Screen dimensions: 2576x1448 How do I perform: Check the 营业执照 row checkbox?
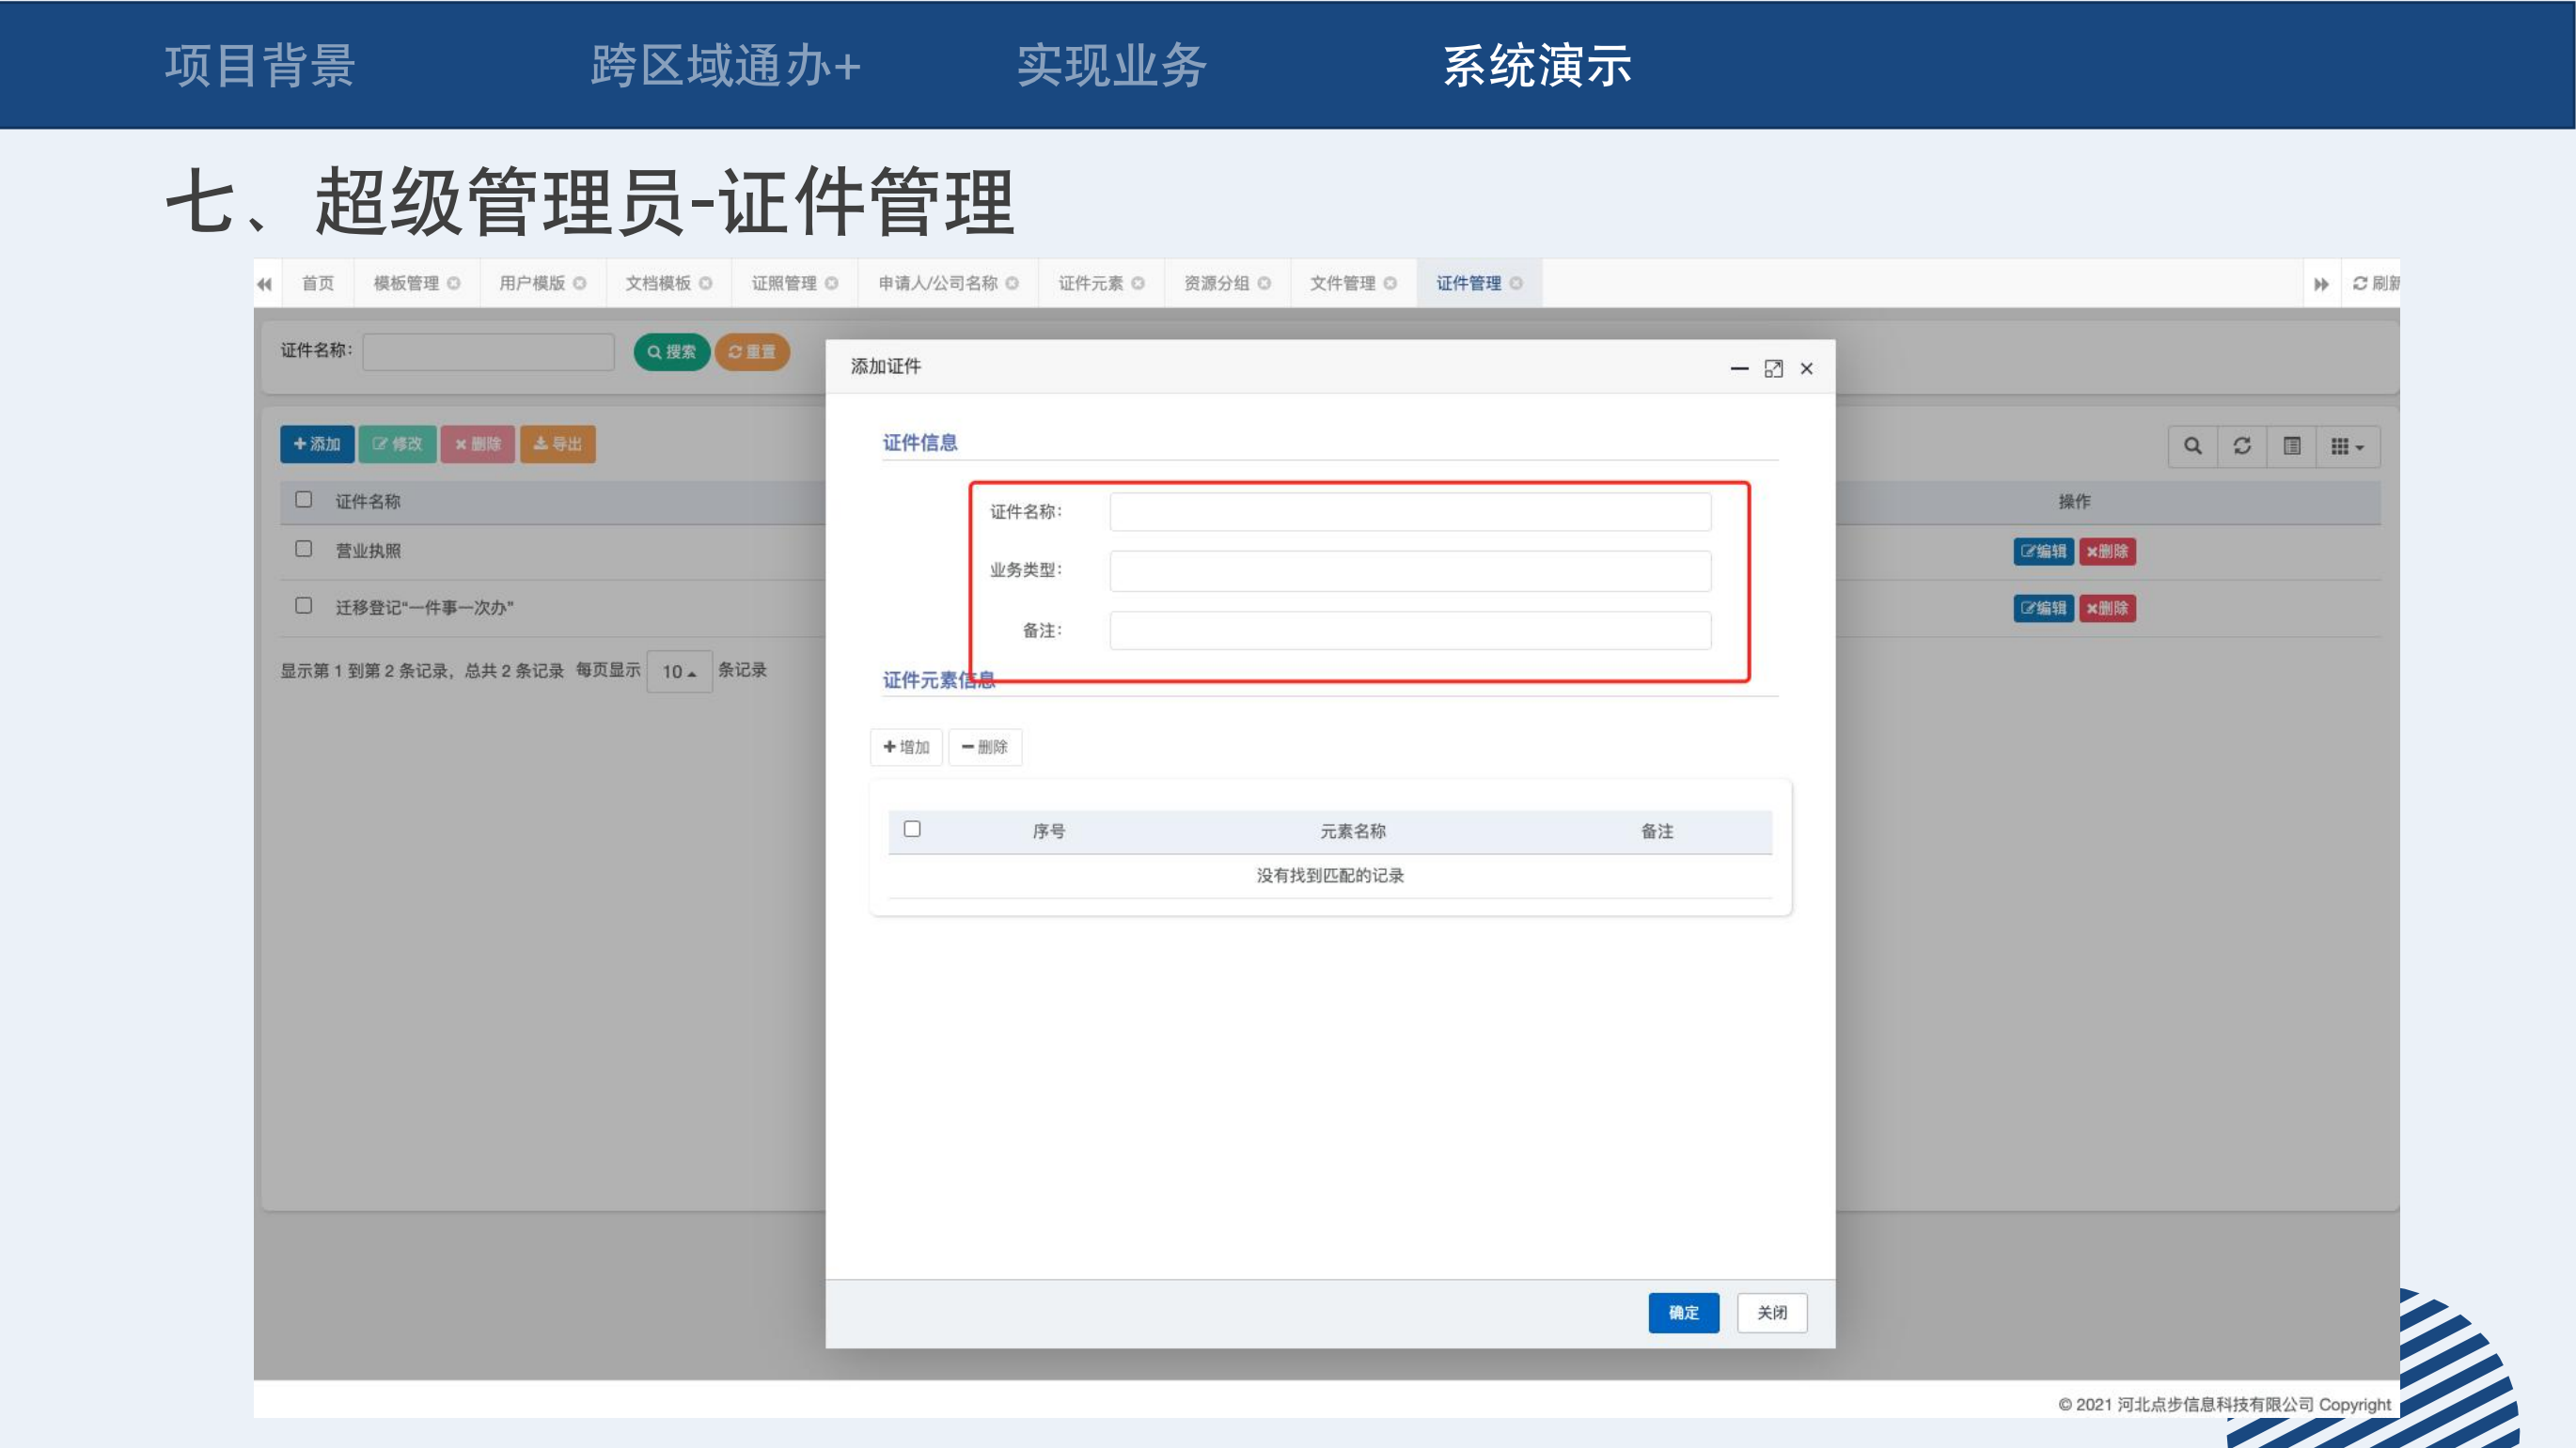click(304, 549)
